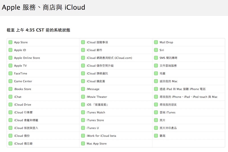Select the 照片沖印產品 label
This screenshot has width=228, height=152.
tap(168, 128)
